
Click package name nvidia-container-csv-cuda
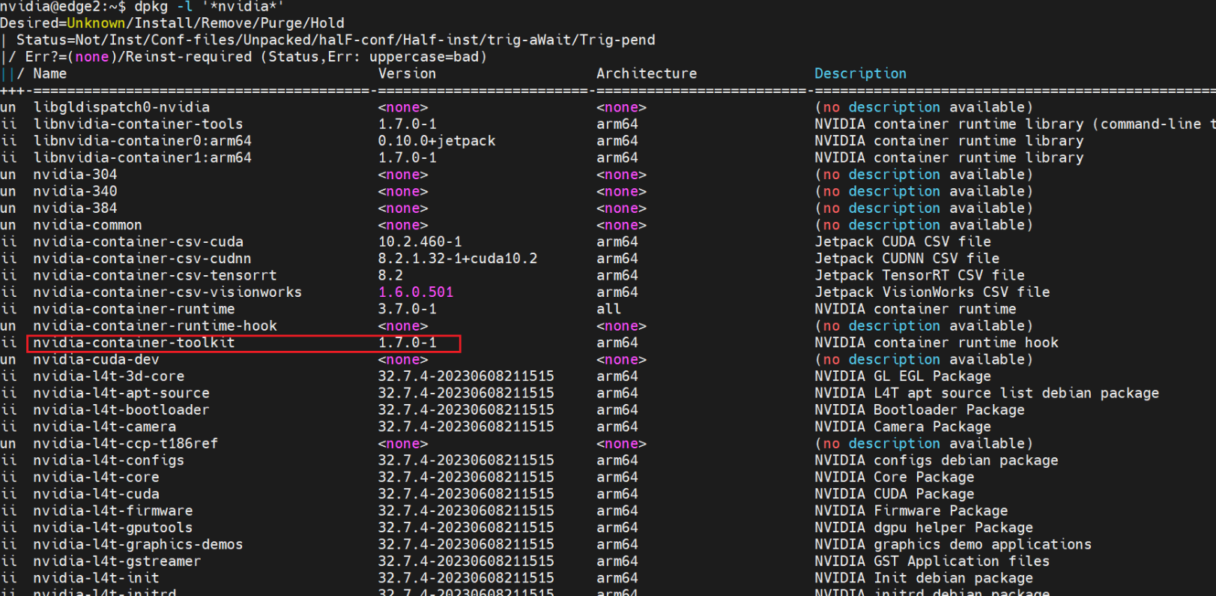(x=138, y=241)
